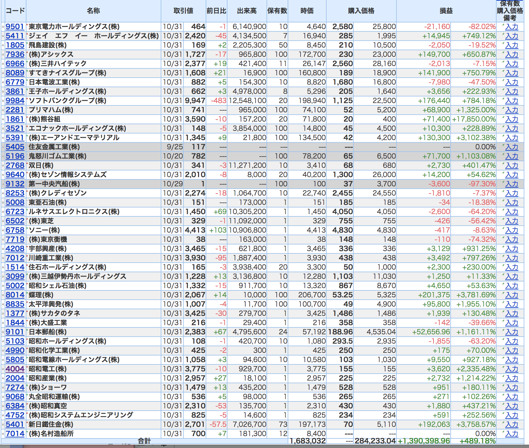Click the remove icon beside code 6758 ソニー

[3, 230]
